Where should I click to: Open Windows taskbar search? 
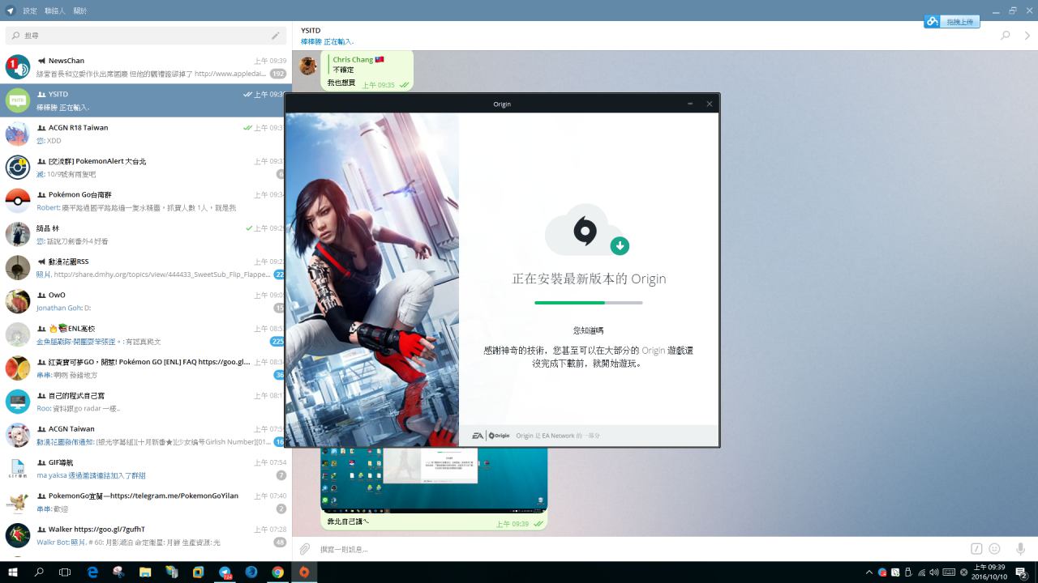point(39,572)
